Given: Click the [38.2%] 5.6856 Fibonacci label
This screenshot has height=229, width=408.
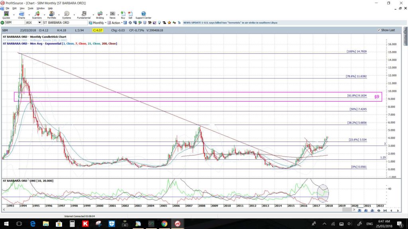Looking at the screenshot, I should tap(357, 122).
